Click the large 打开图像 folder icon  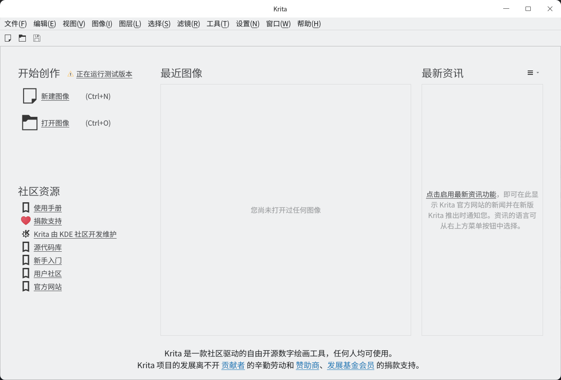click(x=30, y=123)
